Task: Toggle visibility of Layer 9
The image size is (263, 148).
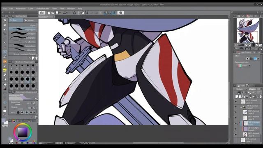Action: click(x=235, y=118)
